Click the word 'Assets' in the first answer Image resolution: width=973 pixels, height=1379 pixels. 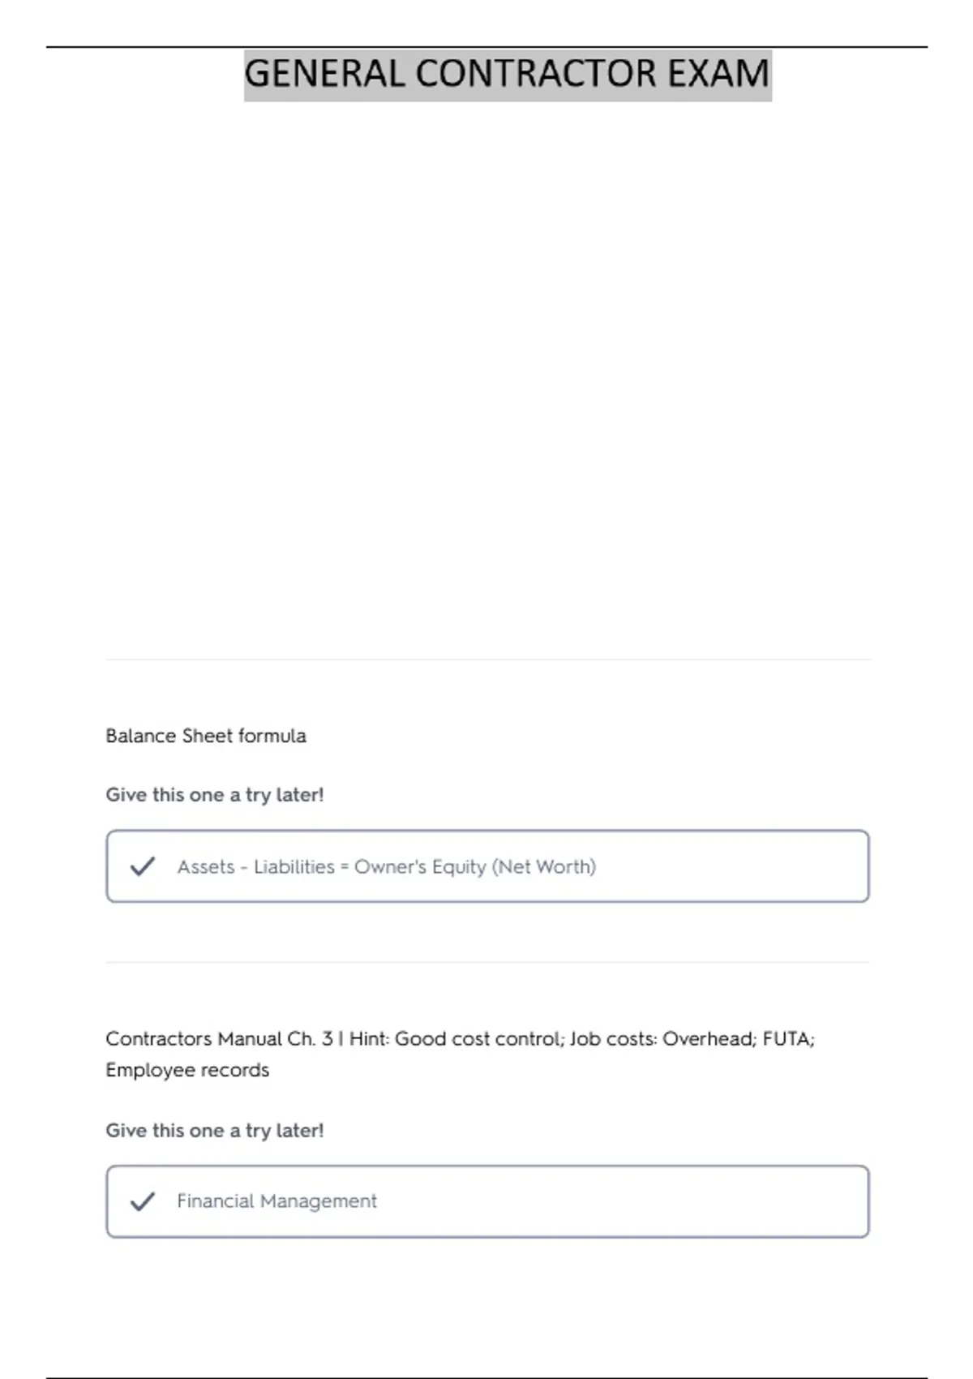pyautogui.click(x=206, y=867)
